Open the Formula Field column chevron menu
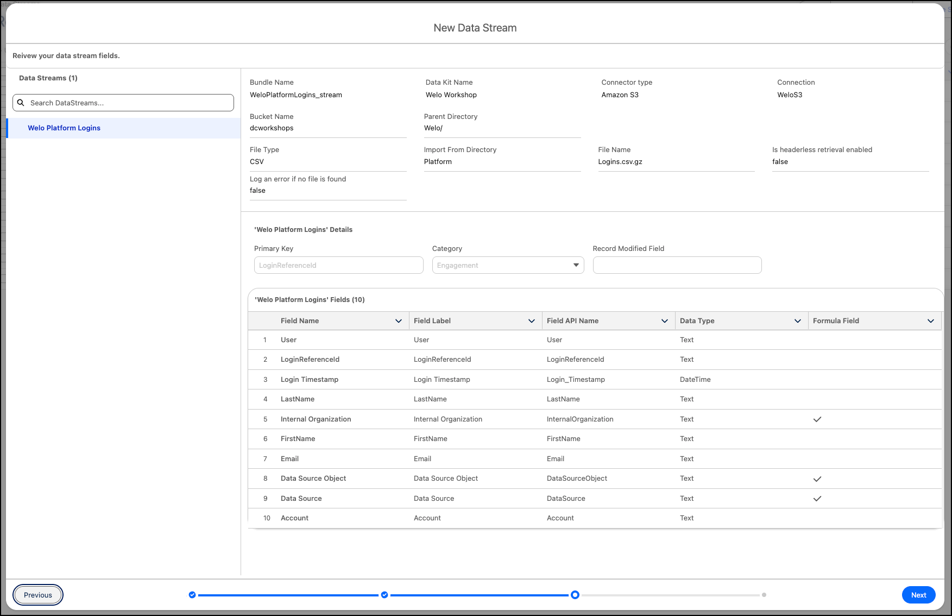Image resolution: width=952 pixels, height=616 pixels. (931, 321)
